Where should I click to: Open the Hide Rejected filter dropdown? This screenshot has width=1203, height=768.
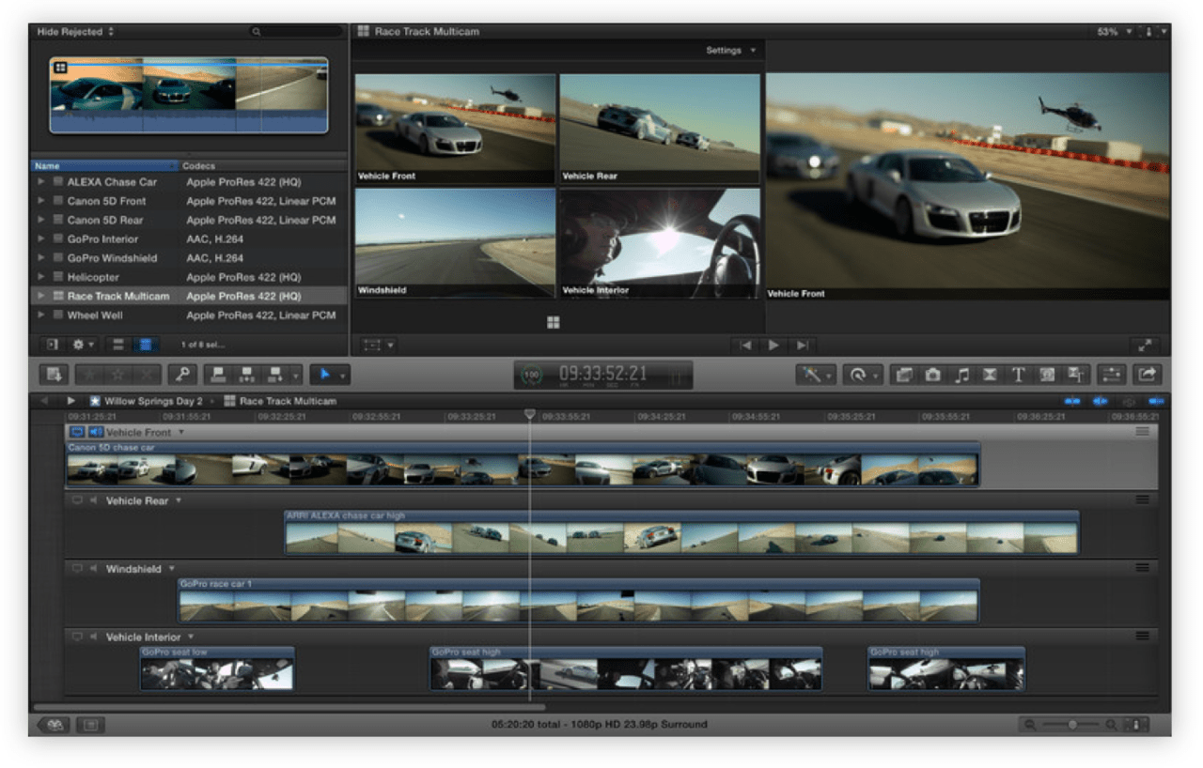click(x=76, y=32)
